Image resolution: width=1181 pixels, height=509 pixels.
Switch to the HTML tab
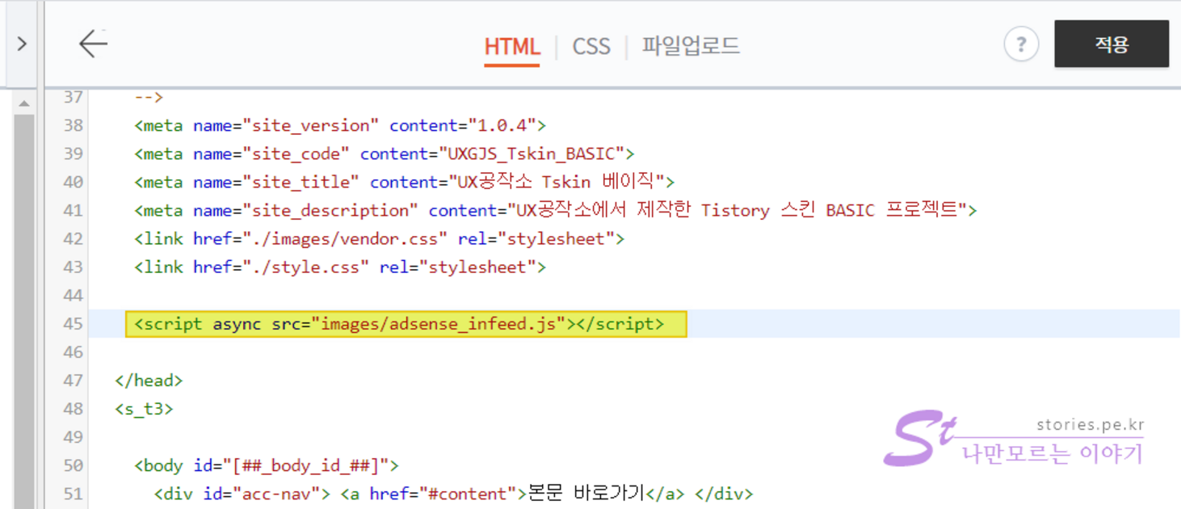point(511,46)
